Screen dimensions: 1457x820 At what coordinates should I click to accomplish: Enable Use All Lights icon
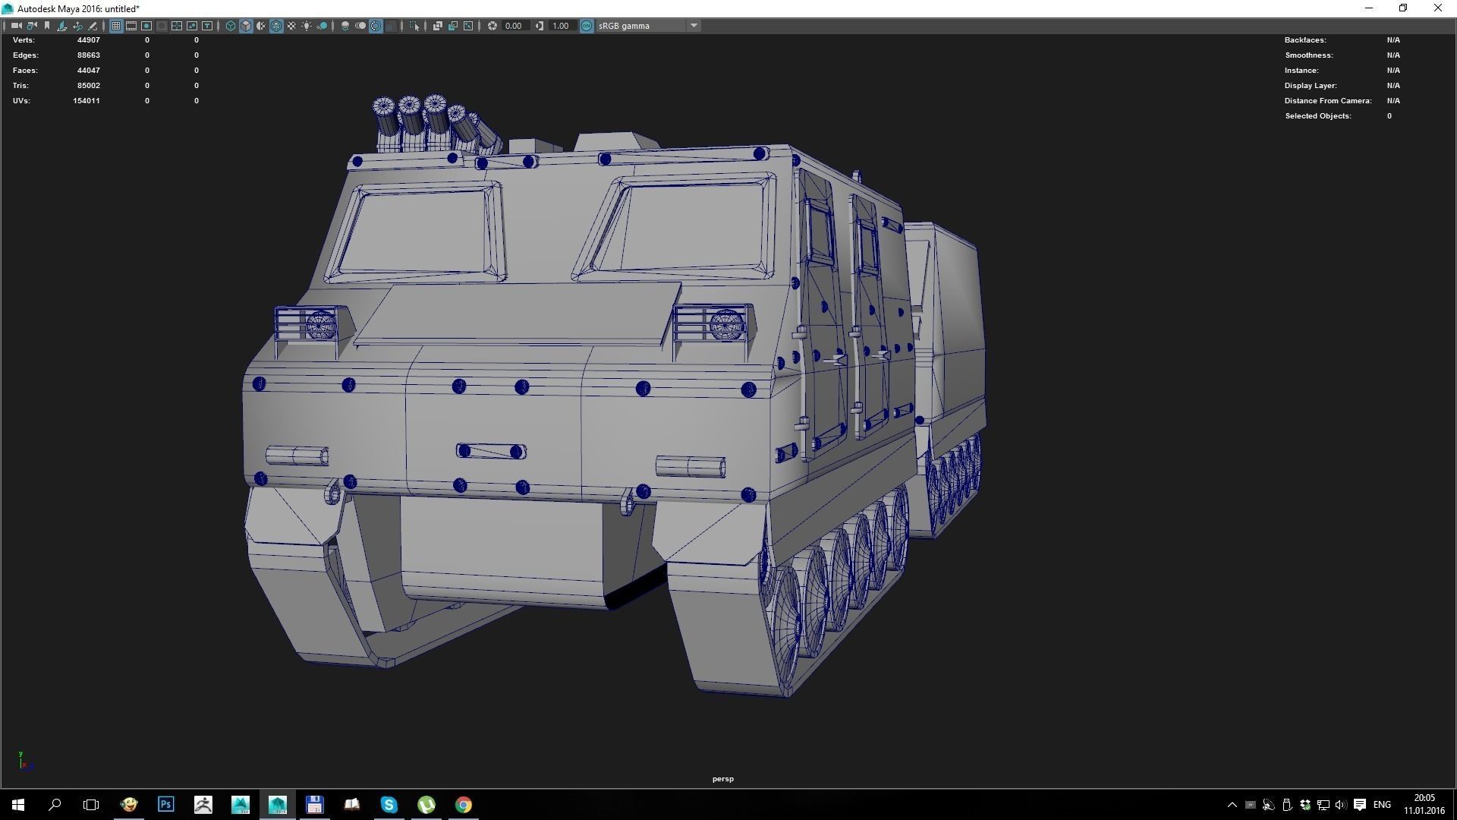[307, 25]
